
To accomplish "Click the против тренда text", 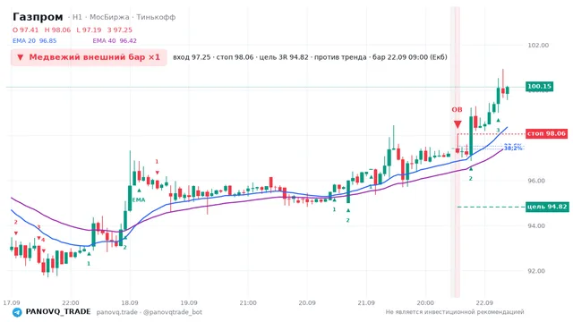I will point(340,57).
